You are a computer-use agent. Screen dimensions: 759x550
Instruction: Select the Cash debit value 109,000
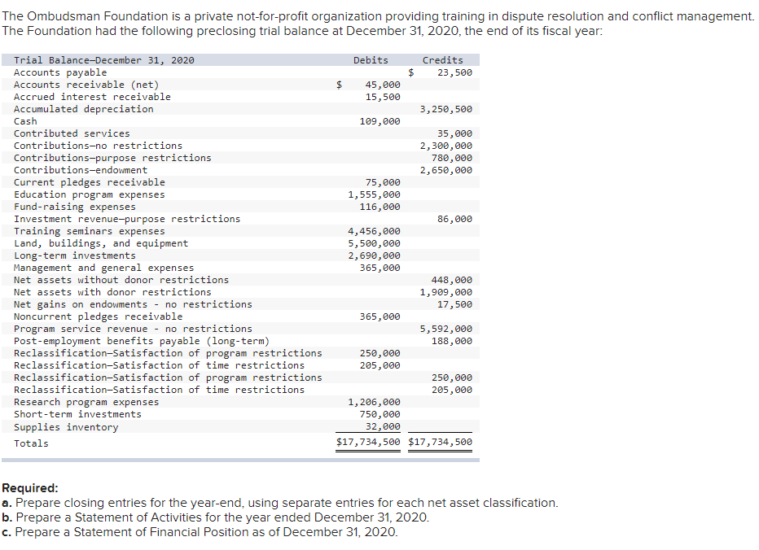click(x=380, y=121)
